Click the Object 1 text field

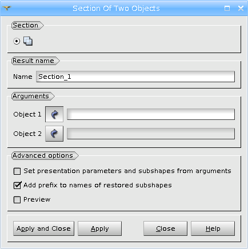coord(151,114)
